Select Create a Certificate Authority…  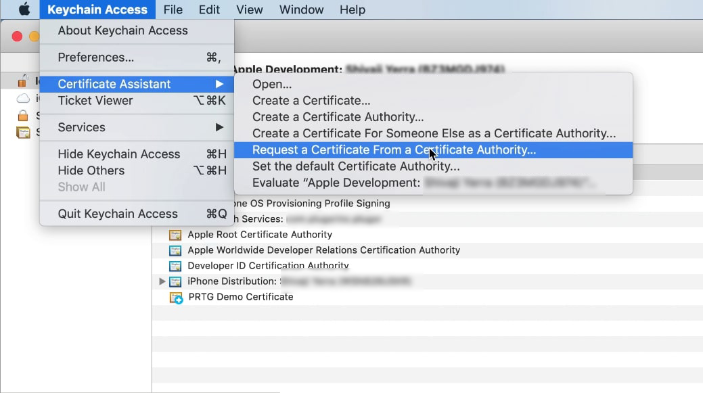[x=433, y=117]
